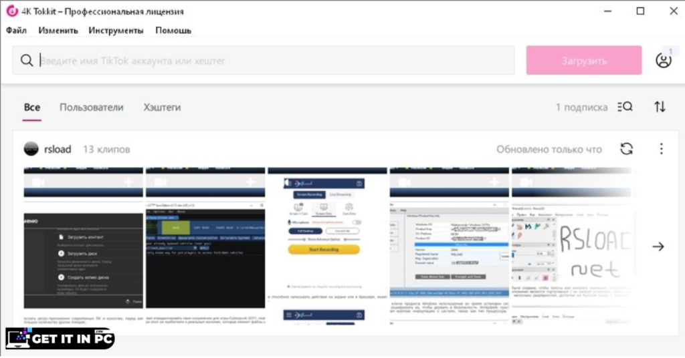The width and height of the screenshot is (685, 358).
Task: Click the pink Загрузить button
Action: (584, 60)
